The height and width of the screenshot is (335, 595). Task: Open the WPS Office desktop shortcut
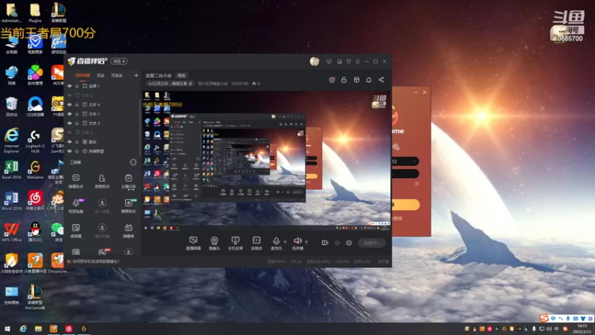(x=11, y=232)
